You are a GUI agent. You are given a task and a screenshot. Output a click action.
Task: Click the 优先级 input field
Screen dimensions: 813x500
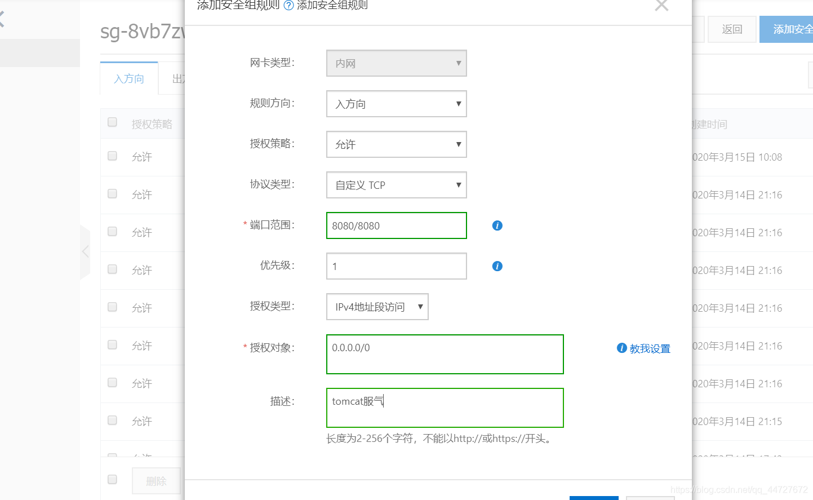coord(397,266)
